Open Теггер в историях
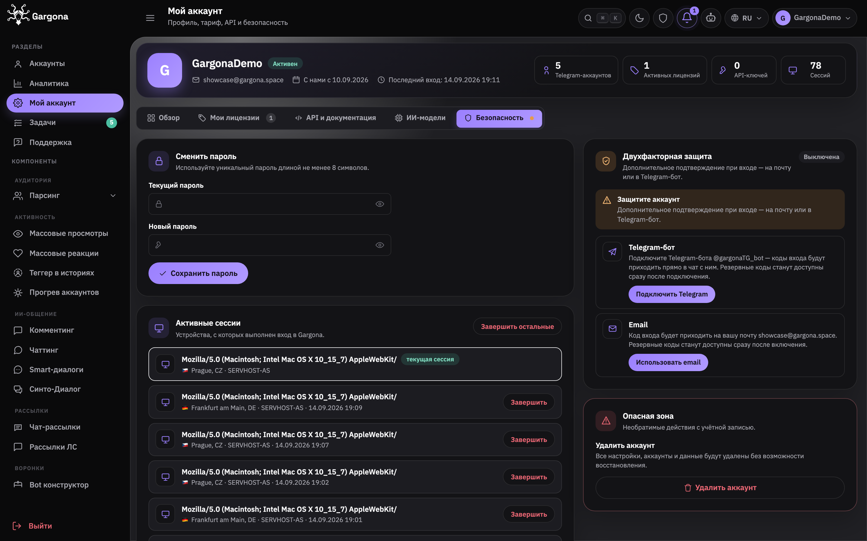The image size is (867, 541). tap(65, 273)
